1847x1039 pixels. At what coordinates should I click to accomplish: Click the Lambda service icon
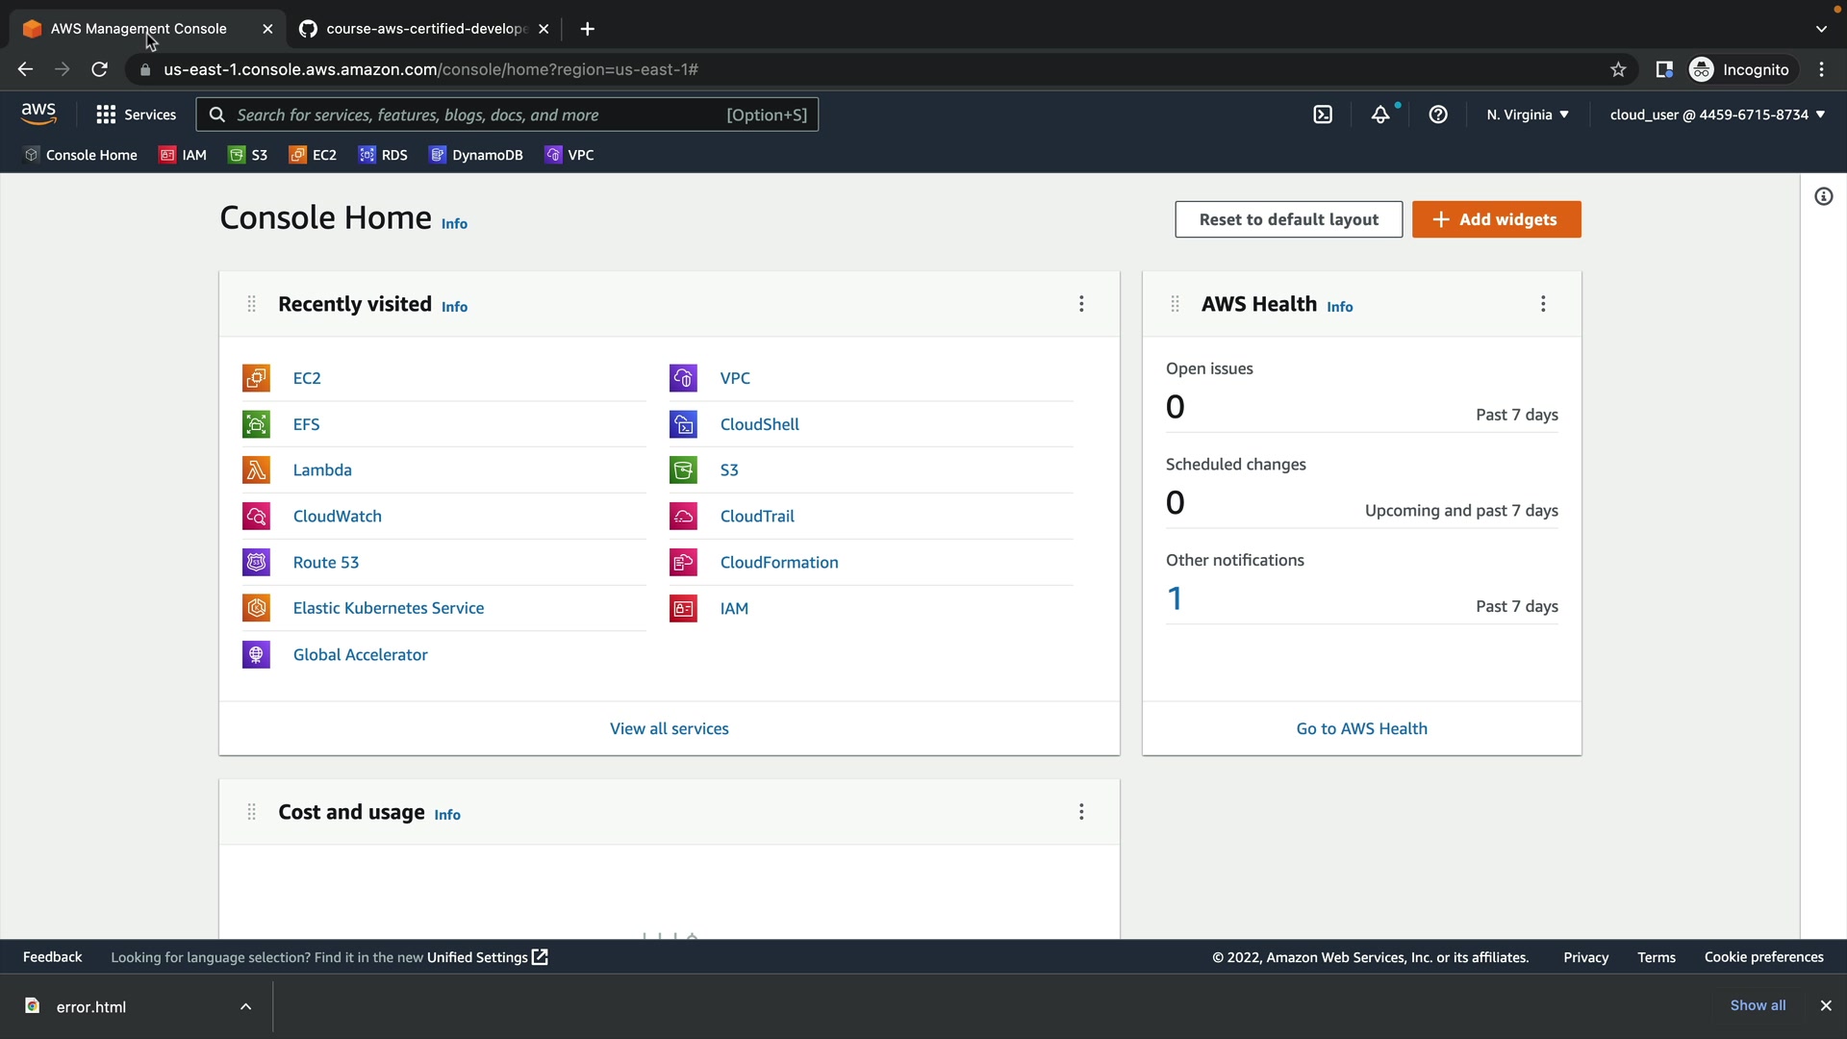point(256,470)
